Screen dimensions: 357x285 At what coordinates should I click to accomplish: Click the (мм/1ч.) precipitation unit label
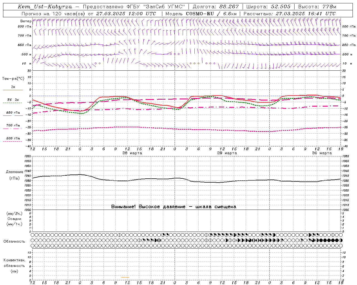pyautogui.click(x=15, y=224)
